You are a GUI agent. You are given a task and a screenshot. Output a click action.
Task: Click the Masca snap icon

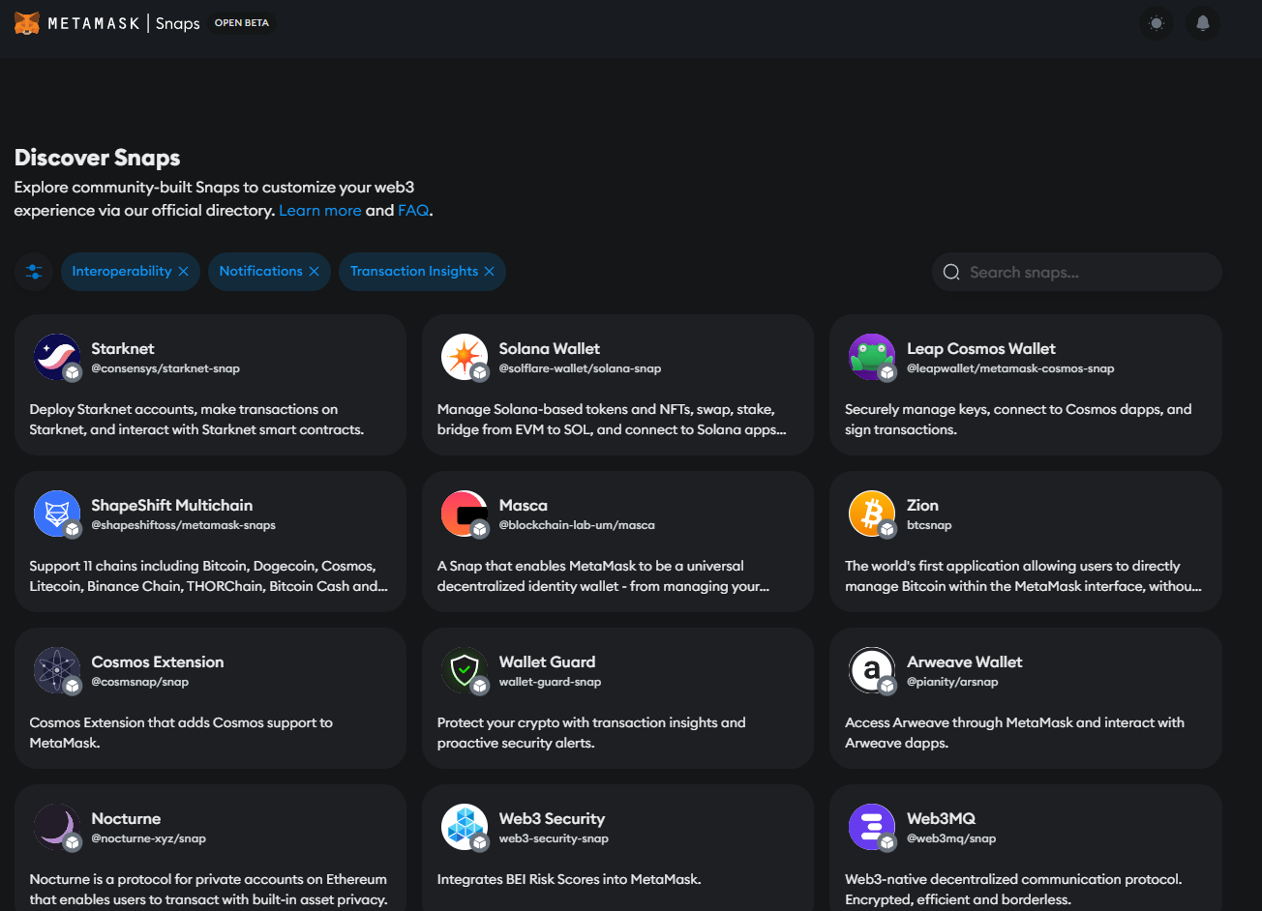click(x=465, y=514)
